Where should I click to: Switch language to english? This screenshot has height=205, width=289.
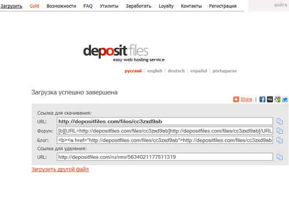click(154, 71)
